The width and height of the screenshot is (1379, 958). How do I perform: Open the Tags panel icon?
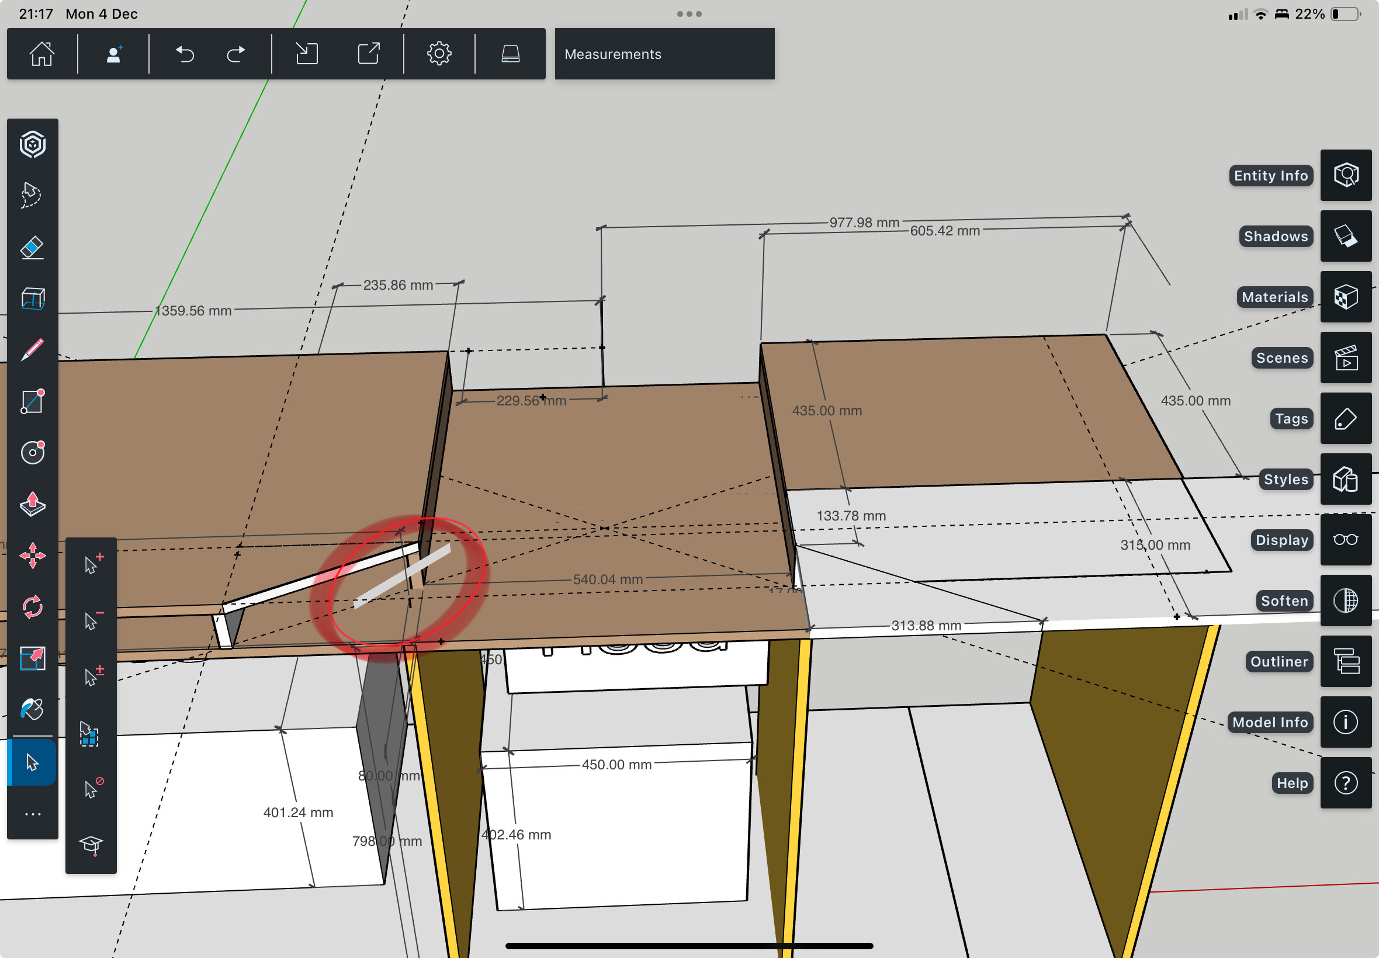pyautogui.click(x=1345, y=418)
